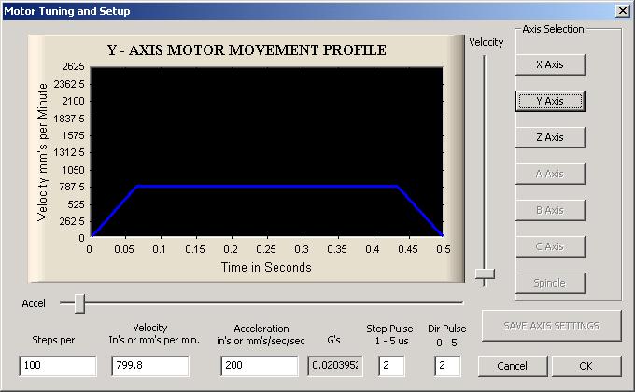Click the horizontal Accel slider handle
635x392 pixels.
(x=79, y=303)
